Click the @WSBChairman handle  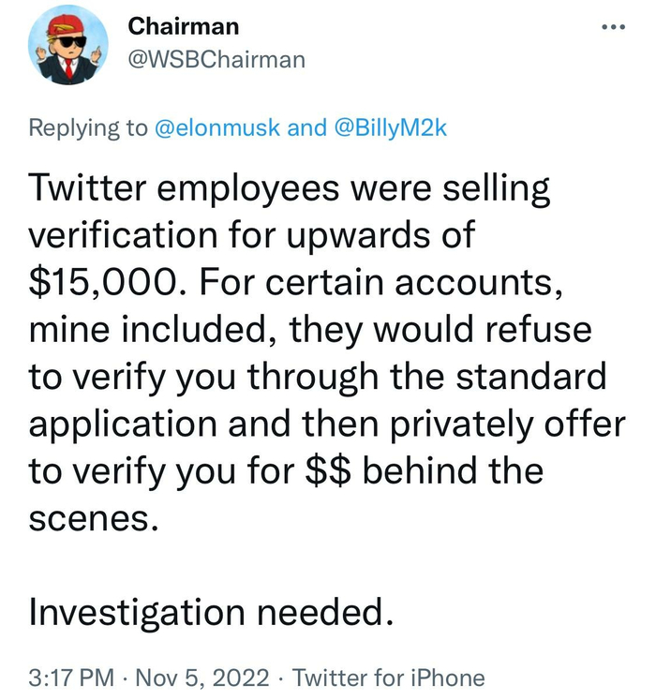pos(215,59)
